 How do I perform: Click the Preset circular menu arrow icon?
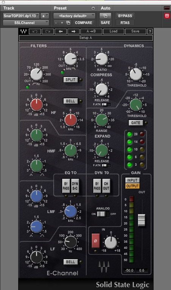click(x=93, y=8)
